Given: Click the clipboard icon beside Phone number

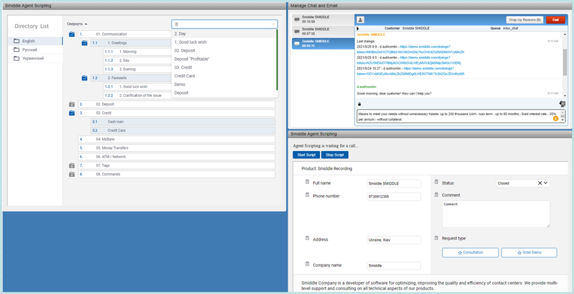Looking at the screenshot, I should pyautogui.click(x=307, y=195).
